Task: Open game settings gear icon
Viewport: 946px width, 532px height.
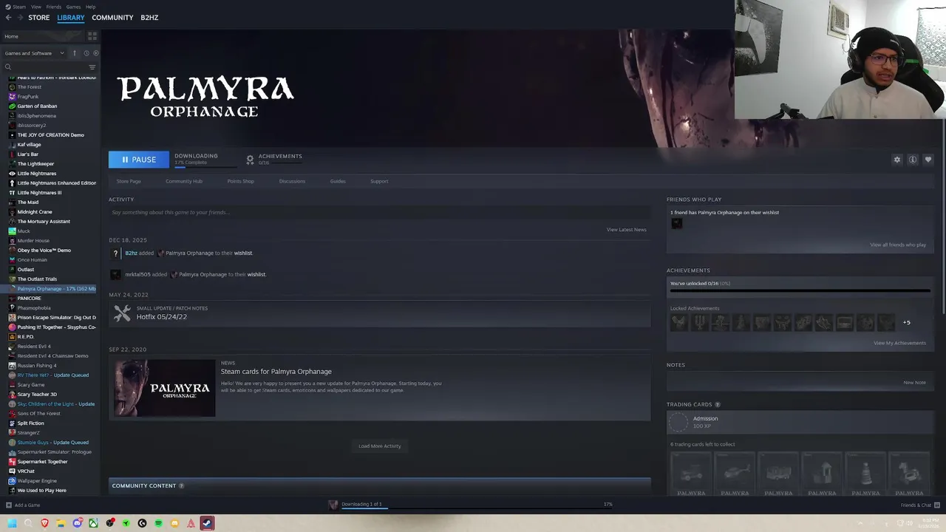Action: 897,160
